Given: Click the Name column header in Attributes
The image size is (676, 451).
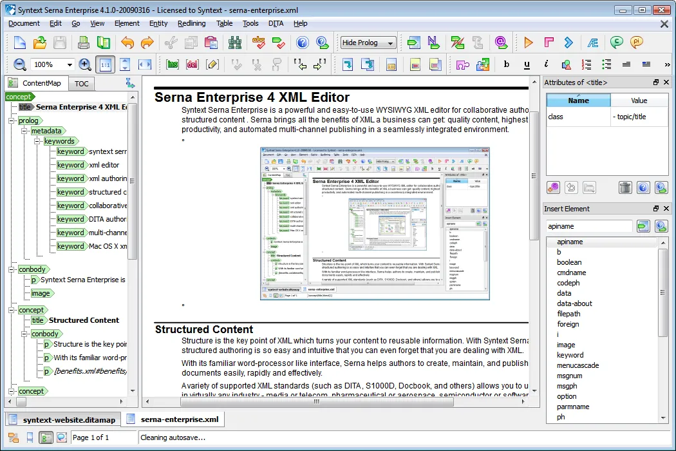Looking at the screenshot, I should pyautogui.click(x=578, y=101).
